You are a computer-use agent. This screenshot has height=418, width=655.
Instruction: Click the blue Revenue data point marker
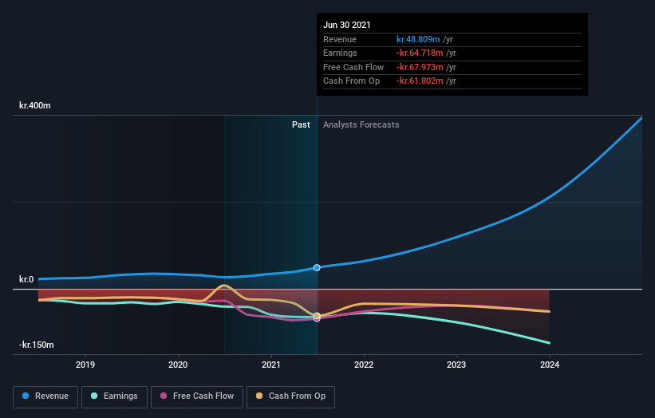tap(317, 268)
